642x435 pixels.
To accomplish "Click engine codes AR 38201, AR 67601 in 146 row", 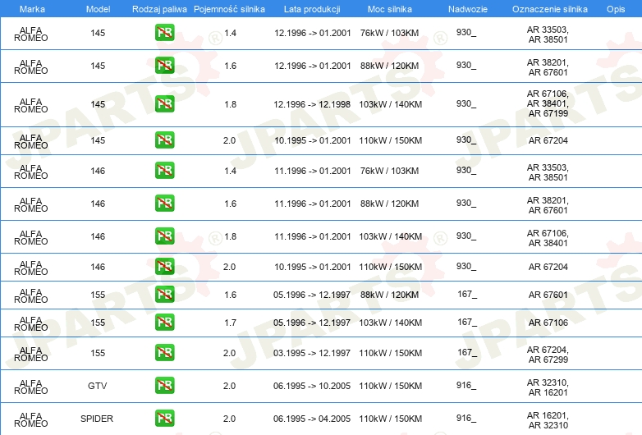I will point(548,205).
